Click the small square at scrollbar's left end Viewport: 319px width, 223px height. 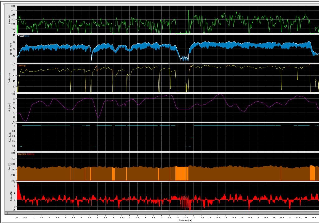coord(6,213)
